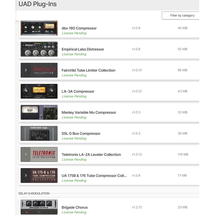The image size is (215, 215).
Task: Expand the Fairchild Collection chevron
Action: [26, 70]
